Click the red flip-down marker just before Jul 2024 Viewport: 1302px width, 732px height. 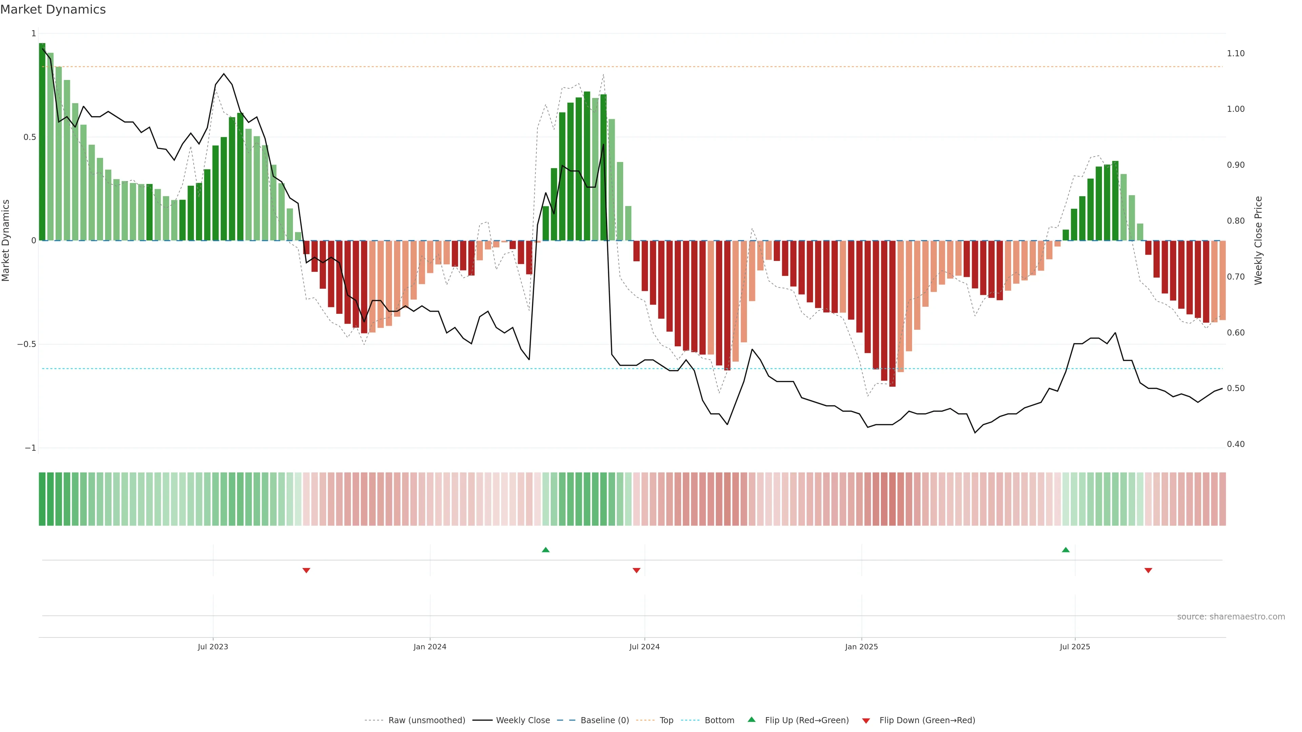[636, 570]
